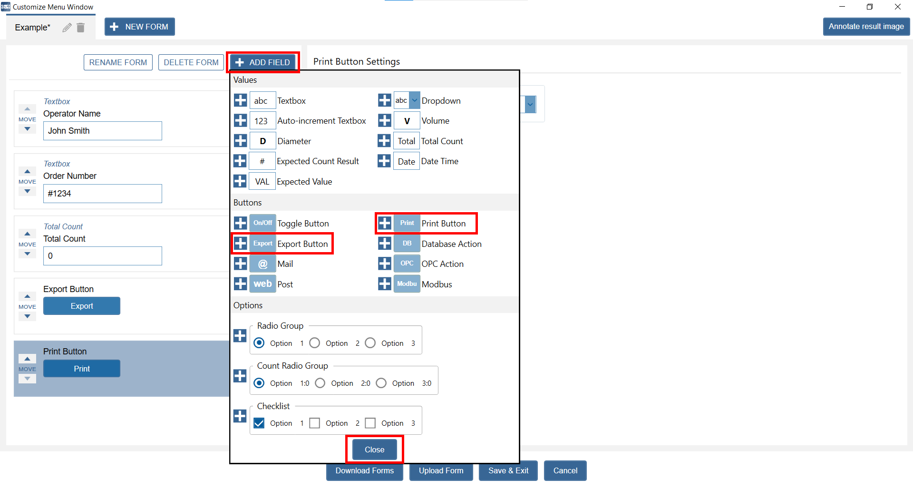Viewport: 913px width, 489px height.
Task: Select Option 2 in Radio Group
Action: [x=315, y=343]
